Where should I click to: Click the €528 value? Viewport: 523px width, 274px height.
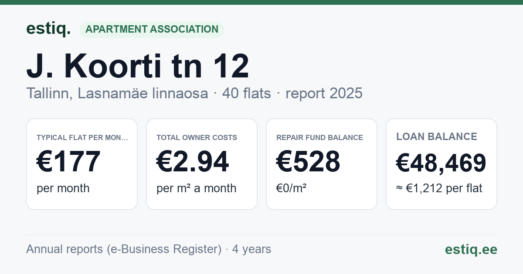pyautogui.click(x=309, y=161)
